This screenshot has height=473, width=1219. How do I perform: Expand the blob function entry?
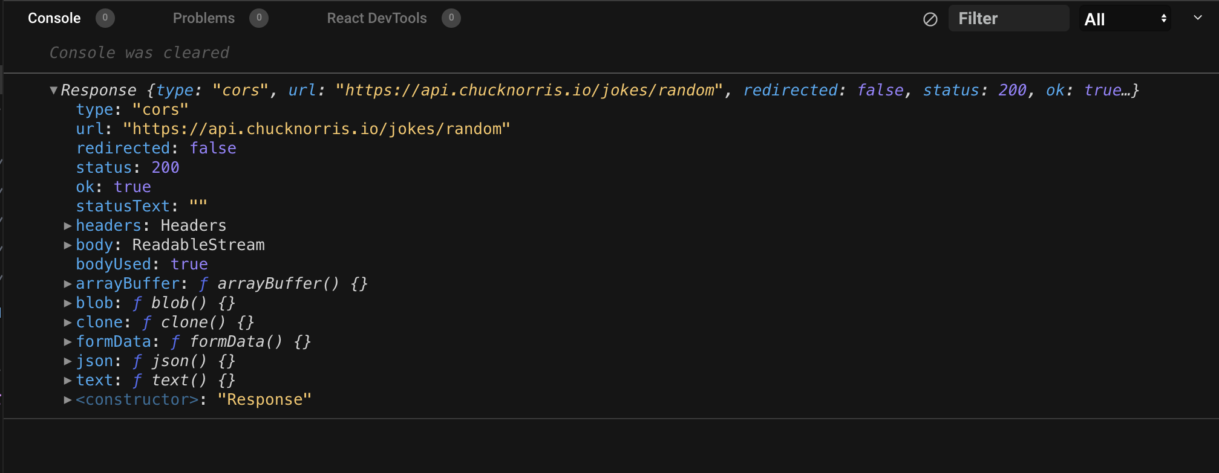click(x=68, y=303)
